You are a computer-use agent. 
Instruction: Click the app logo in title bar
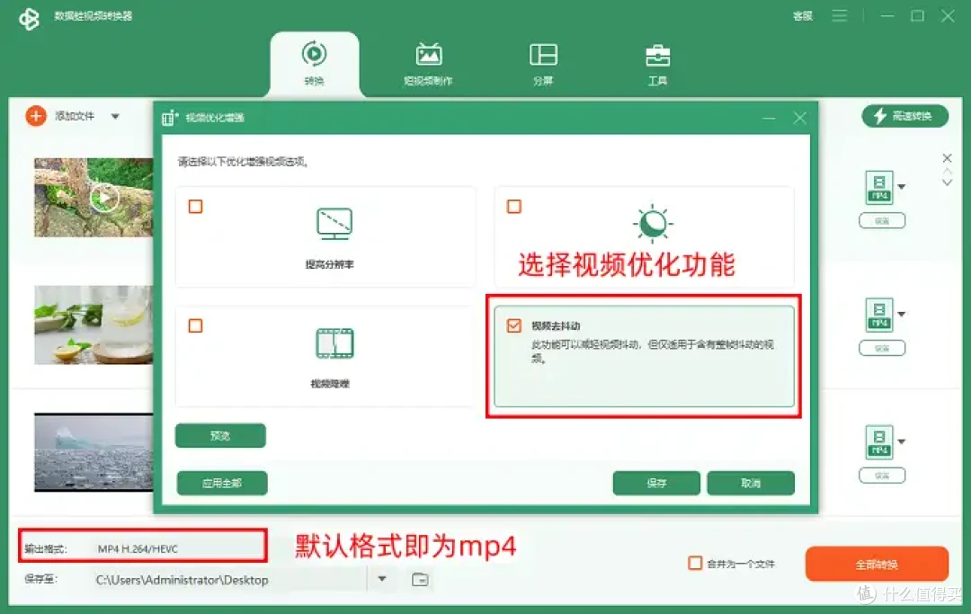click(29, 19)
